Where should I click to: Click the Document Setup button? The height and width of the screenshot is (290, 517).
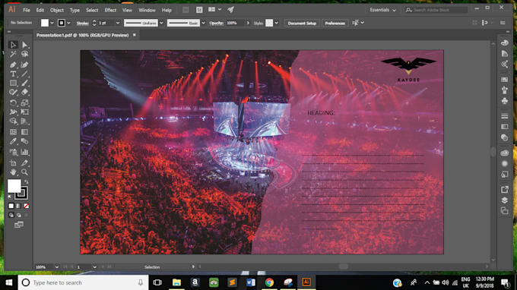pos(302,23)
